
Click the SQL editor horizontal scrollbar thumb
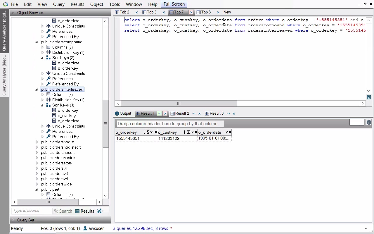coord(179,103)
